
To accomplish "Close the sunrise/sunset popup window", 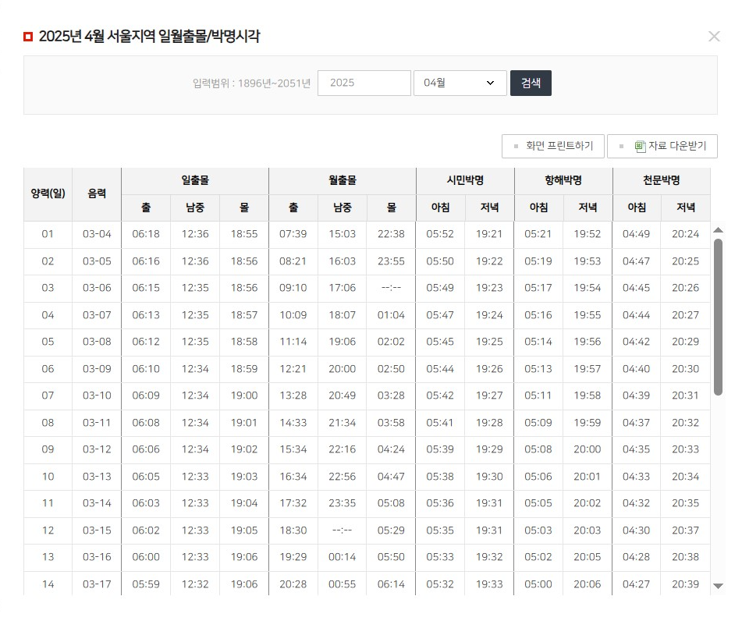I will tap(714, 36).
